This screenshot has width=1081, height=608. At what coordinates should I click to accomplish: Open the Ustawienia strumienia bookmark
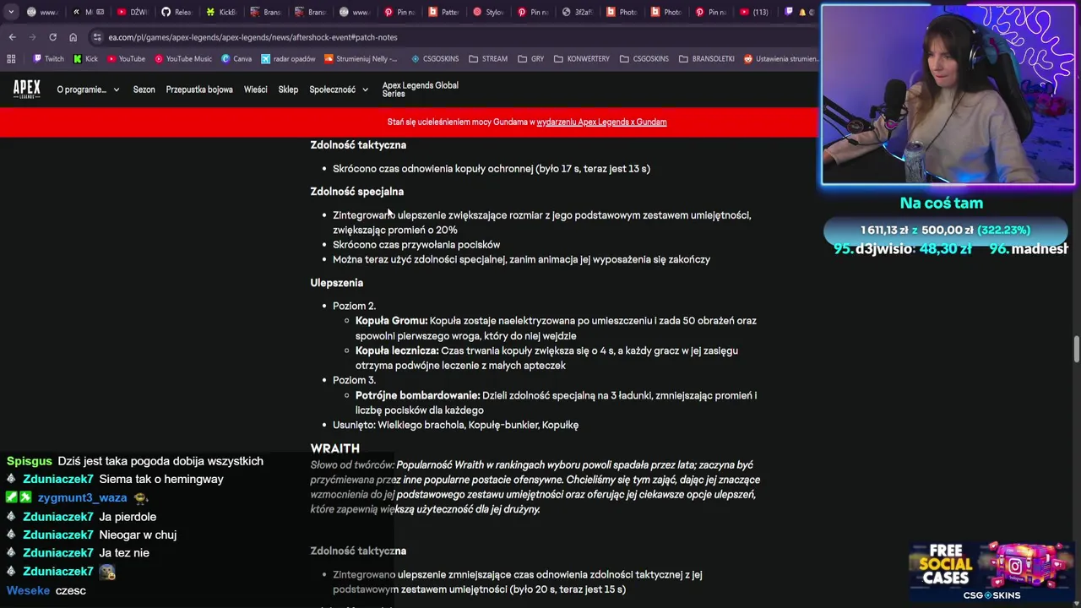pyautogui.click(x=780, y=59)
